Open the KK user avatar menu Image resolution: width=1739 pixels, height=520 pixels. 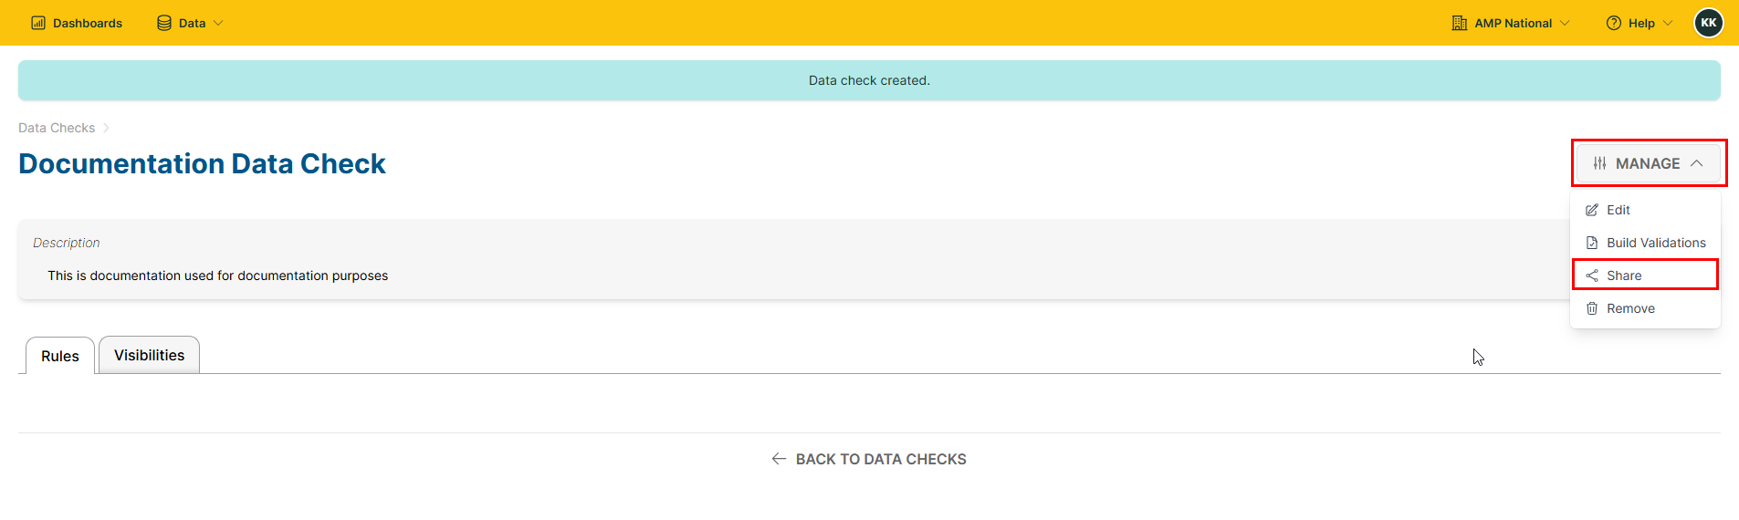(1709, 23)
